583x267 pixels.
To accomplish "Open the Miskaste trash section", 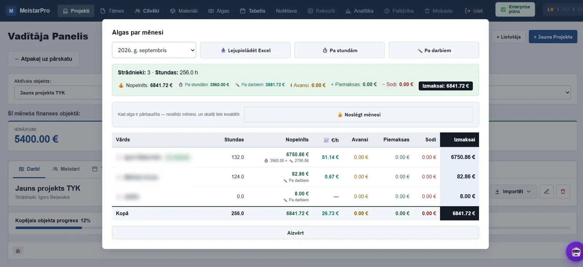I will (x=439, y=11).
